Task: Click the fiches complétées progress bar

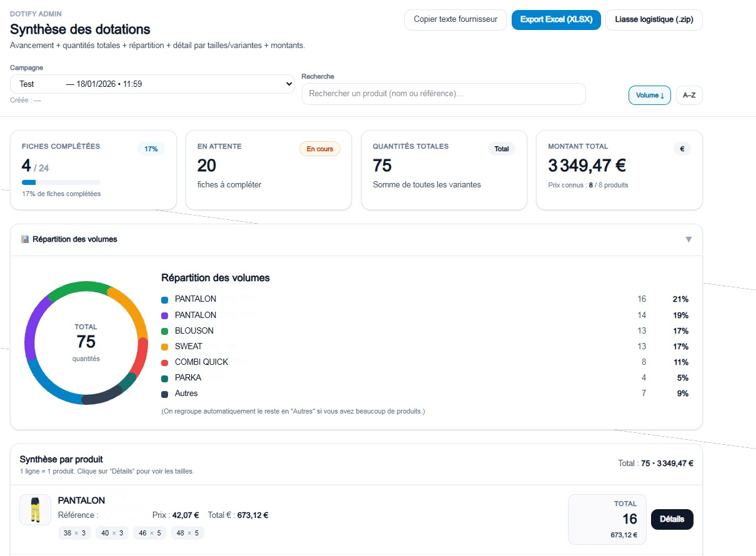Action: pyautogui.click(x=61, y=182)
